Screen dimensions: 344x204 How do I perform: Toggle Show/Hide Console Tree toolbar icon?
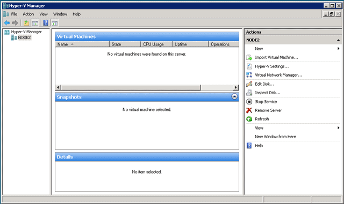click(x=35, y=22)
